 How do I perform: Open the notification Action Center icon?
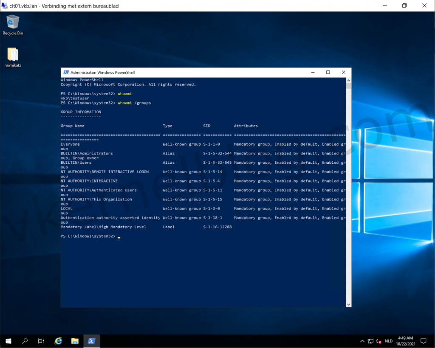[423, 341]
